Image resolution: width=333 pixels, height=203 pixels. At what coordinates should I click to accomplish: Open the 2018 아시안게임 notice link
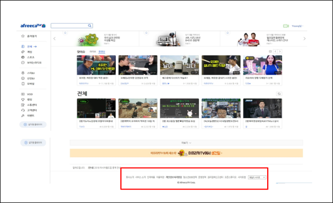104,168
